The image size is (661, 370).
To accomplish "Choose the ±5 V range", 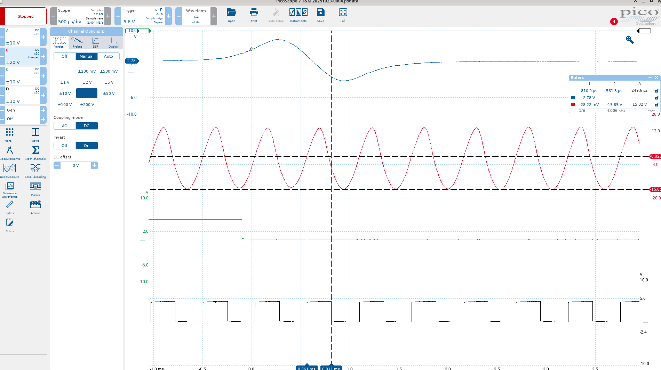I will pyautogui.click(x=109, y=82).
